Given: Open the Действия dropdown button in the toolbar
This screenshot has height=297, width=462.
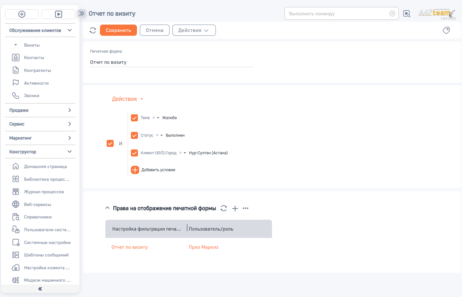Looking at the screenshot, I should coord(194,30).
